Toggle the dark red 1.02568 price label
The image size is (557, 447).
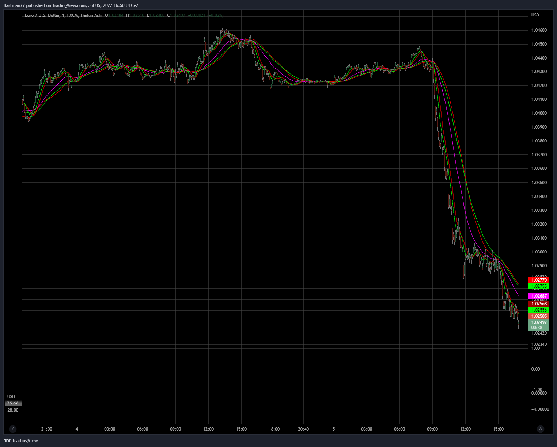(x=539, y=303)
